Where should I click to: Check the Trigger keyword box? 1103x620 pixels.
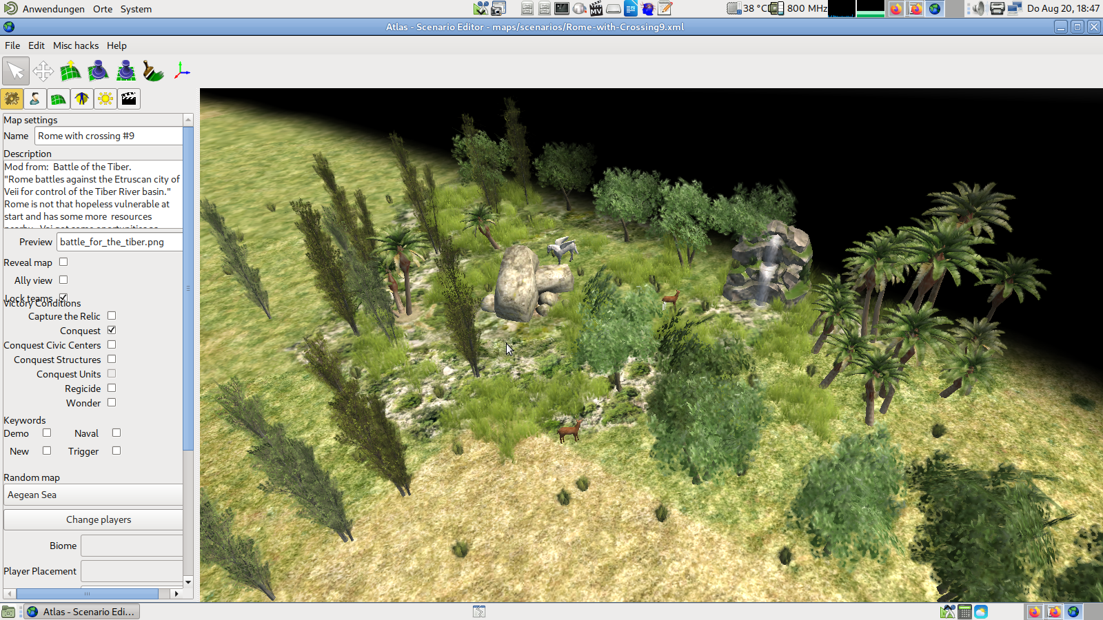(117, 451)
